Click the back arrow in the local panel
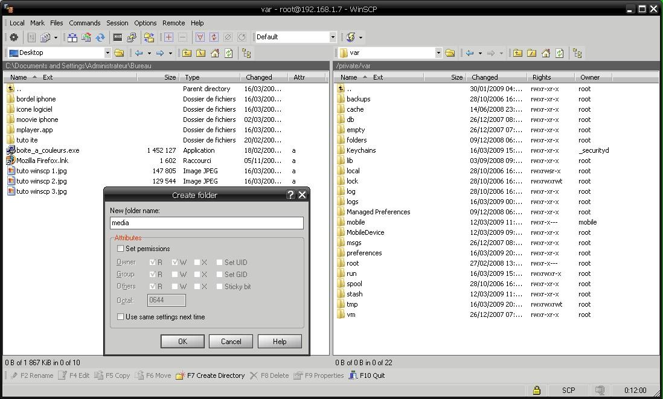The width and height of the screenshot is (663, 399). [x=138, y=53]
